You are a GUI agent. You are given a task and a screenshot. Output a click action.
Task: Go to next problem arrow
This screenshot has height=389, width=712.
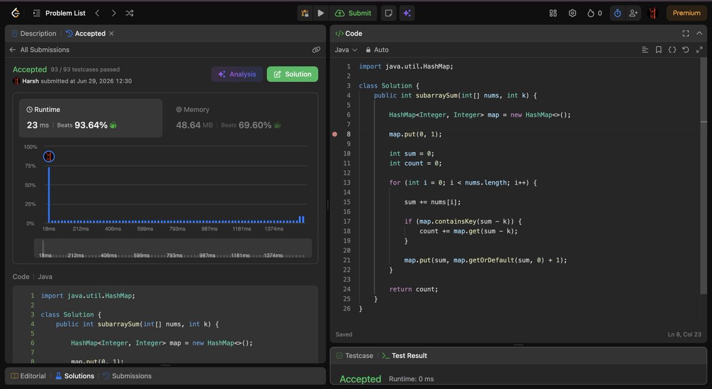point(113,13)
